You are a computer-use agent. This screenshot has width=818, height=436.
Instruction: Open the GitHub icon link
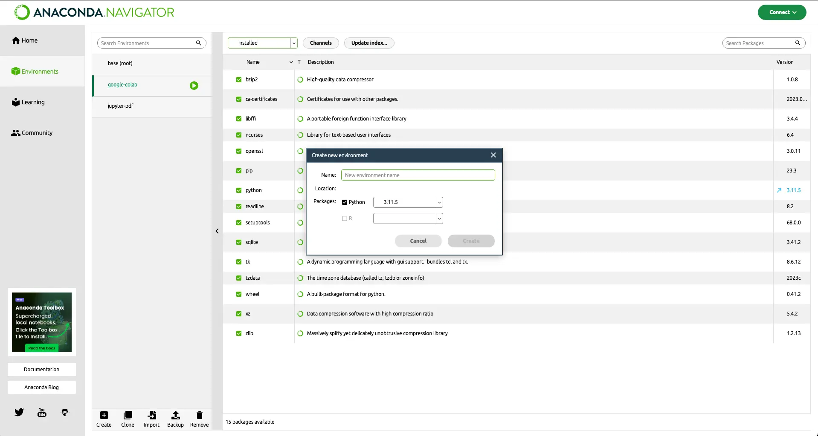click(65, 412)
